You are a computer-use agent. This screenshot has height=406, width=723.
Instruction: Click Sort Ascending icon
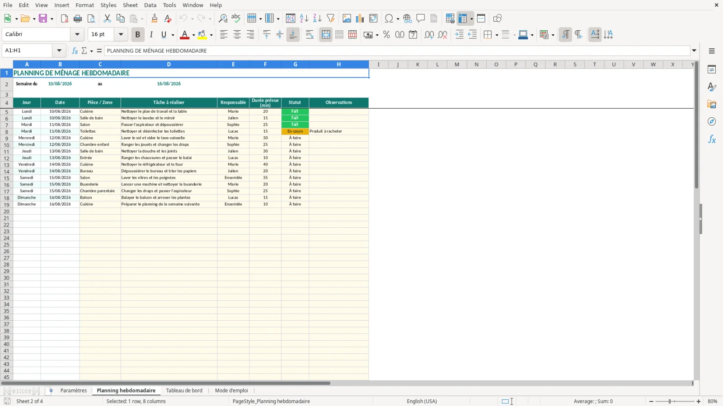click(304, 18)
